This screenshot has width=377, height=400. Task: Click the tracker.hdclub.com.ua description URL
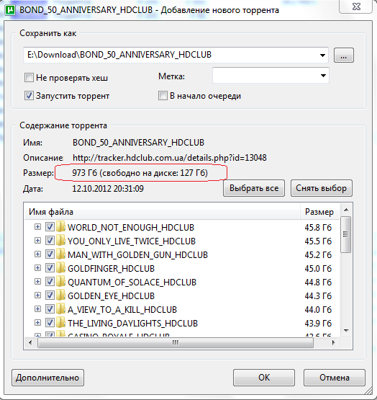tap(170, 158)
